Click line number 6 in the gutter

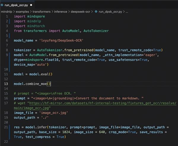(7, 40)
